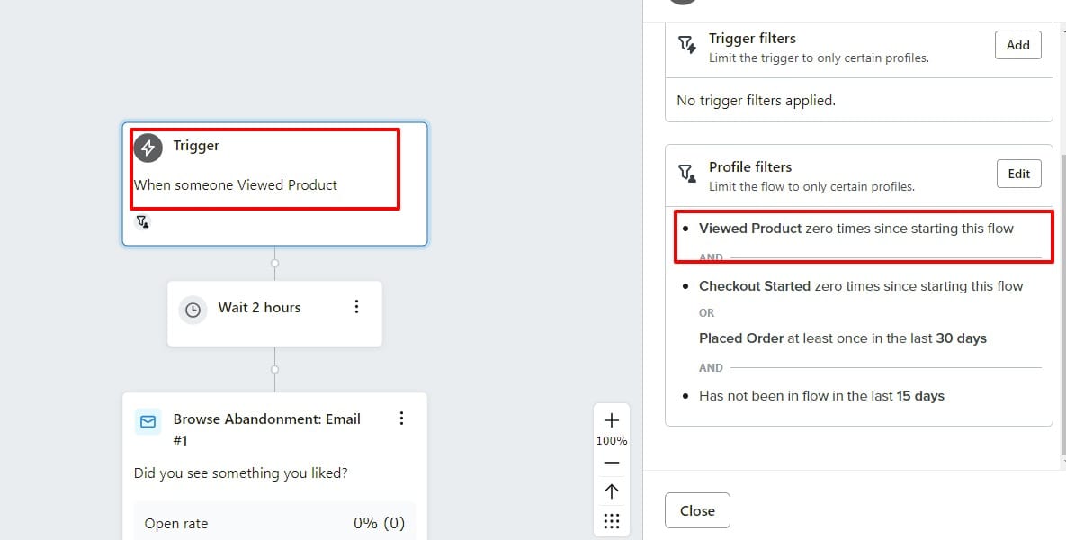Select the Viewed Product filter condition

tap(855, 229)
